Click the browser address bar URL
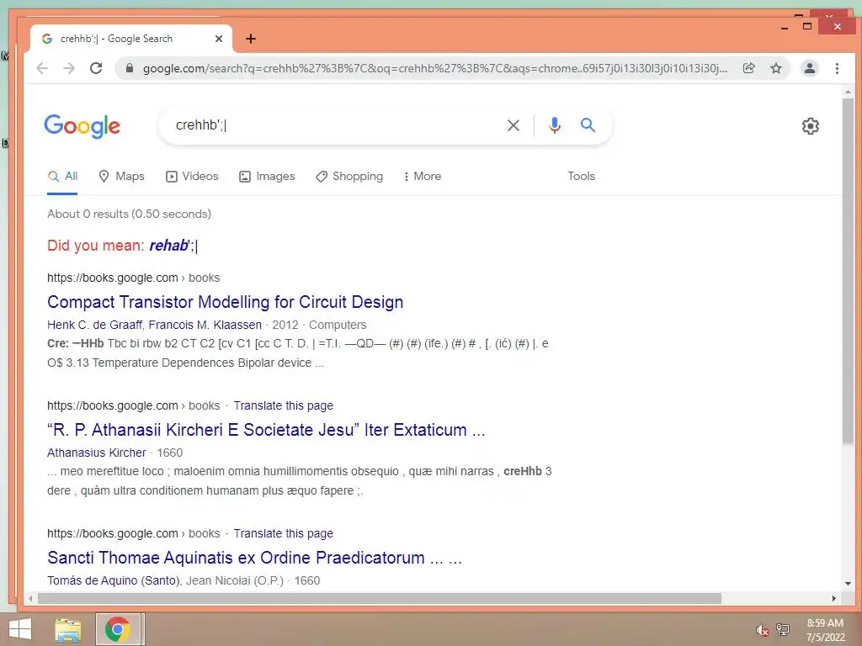Viewport: 862px width, 646px height. 434,68
